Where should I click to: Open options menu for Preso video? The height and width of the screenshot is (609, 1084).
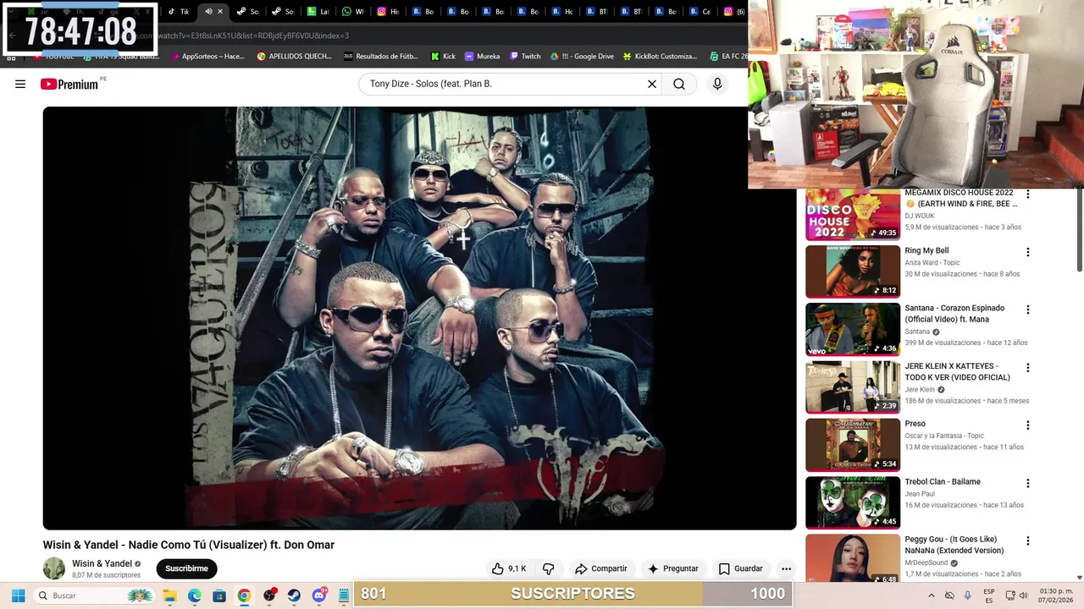tap(1028, 425)
